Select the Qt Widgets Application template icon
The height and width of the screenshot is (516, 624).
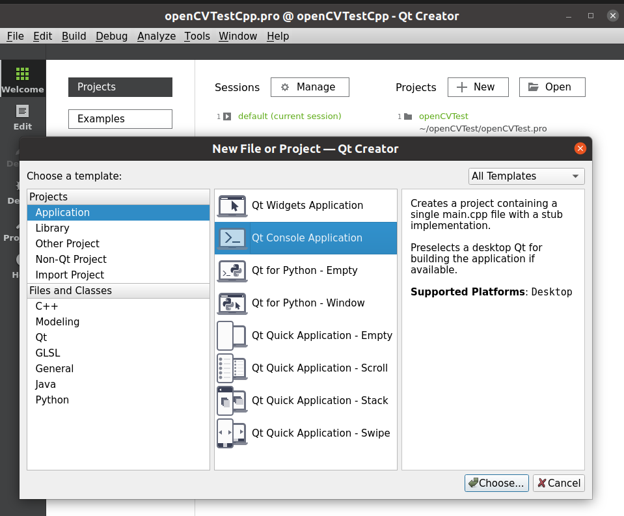pyautogui.click(x=232, y=206)
